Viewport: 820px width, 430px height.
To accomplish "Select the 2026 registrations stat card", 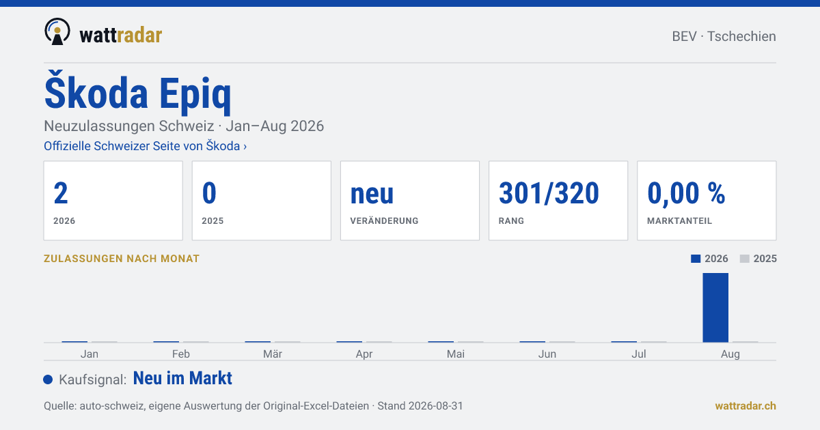I will 113,201.
